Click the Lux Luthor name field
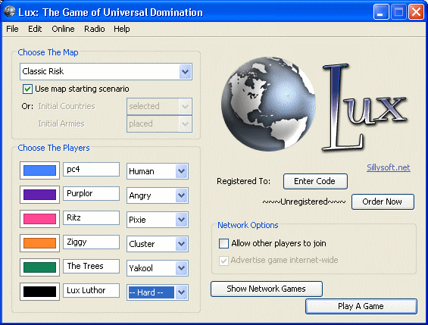Viewport: 428px width, 325px height. pos(91,290)
